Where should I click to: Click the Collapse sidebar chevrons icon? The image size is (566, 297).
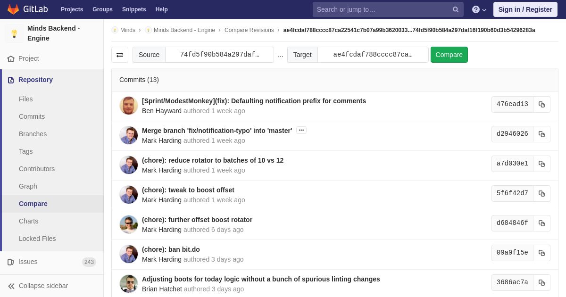click(11, 286)
